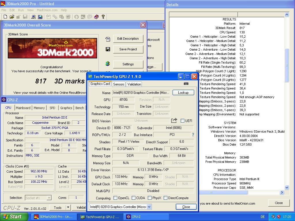Image resolution: width=295 pixels, height=221 pixels.
Task: Select the Graphics Card tab in GPU-Z
Action: tap(100, 84)
